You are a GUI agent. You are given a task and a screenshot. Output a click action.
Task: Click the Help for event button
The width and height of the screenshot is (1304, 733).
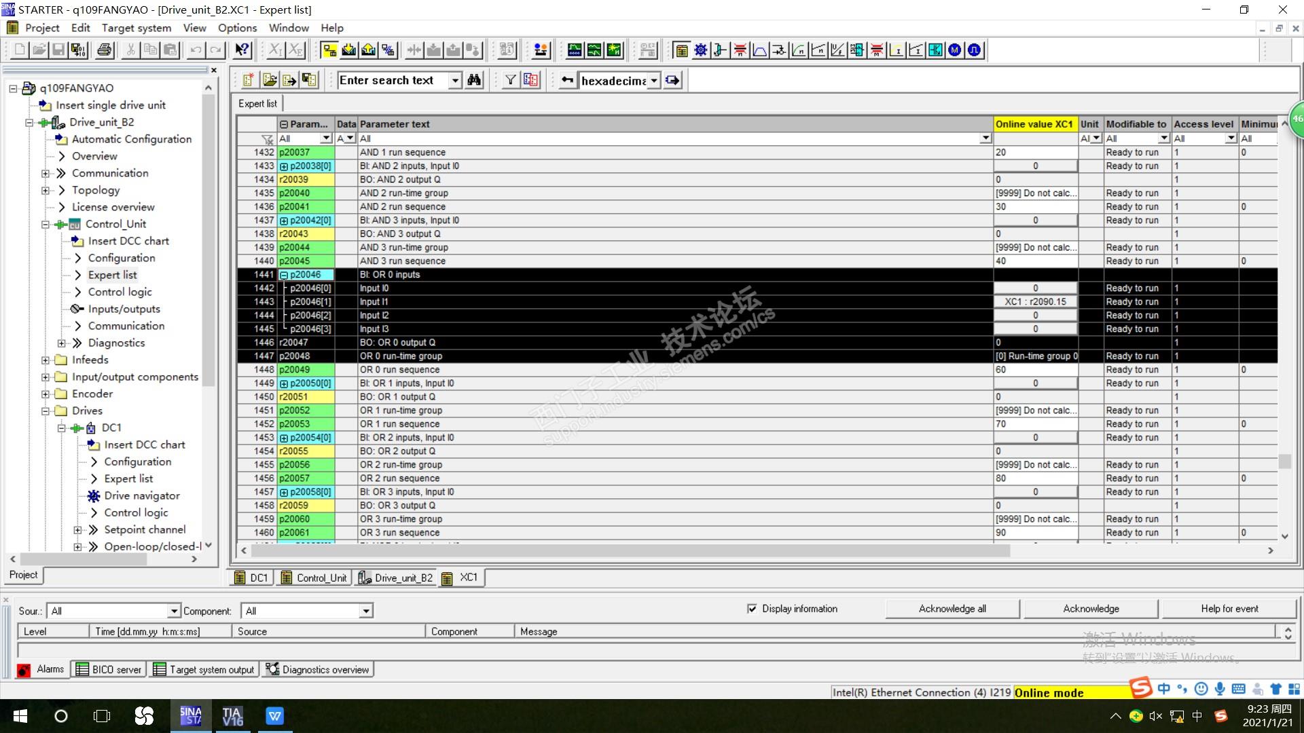point(1229,609)
